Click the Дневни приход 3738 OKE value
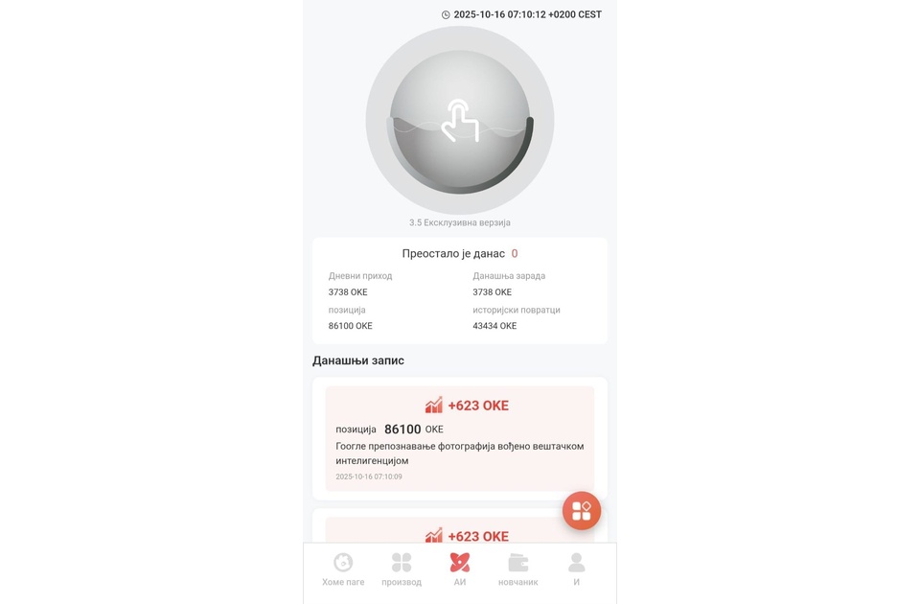The image size is (920, 604). point(348,292)
